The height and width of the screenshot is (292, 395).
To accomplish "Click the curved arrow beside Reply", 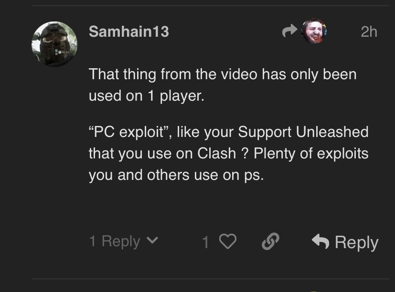I will (320, 242).
